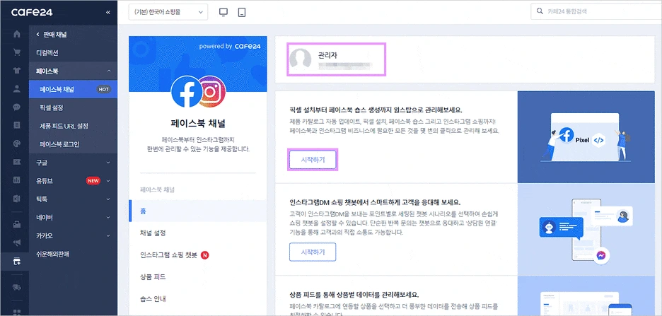Click 시작하기 under Instagram DM chatbot section
This screenshot has width=662, height=316.
pyautogui.click(x=313, y=252)
